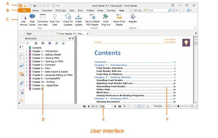Switch to the Fill & Sign tab
218x138 pixels.
tap(61, 10)
